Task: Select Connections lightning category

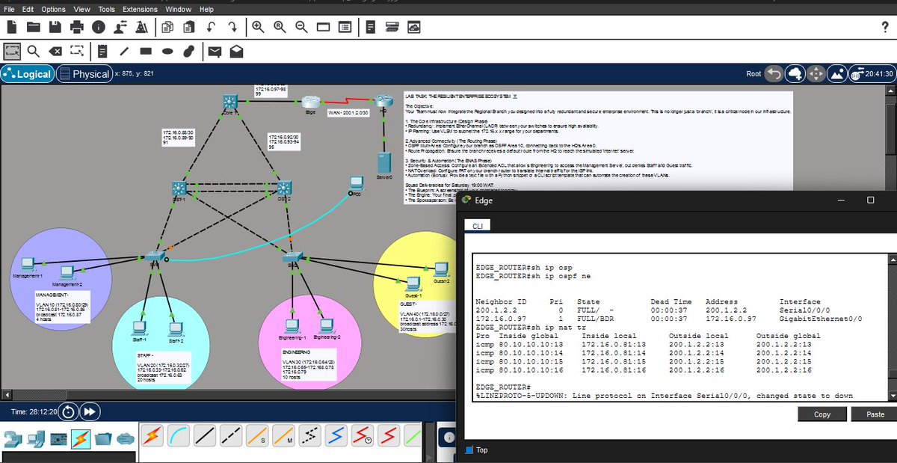Action: click(80, 438)
